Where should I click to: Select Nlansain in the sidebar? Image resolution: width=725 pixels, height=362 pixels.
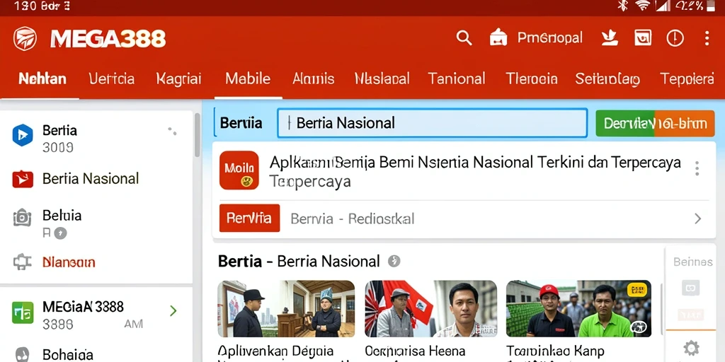(69, 262)
